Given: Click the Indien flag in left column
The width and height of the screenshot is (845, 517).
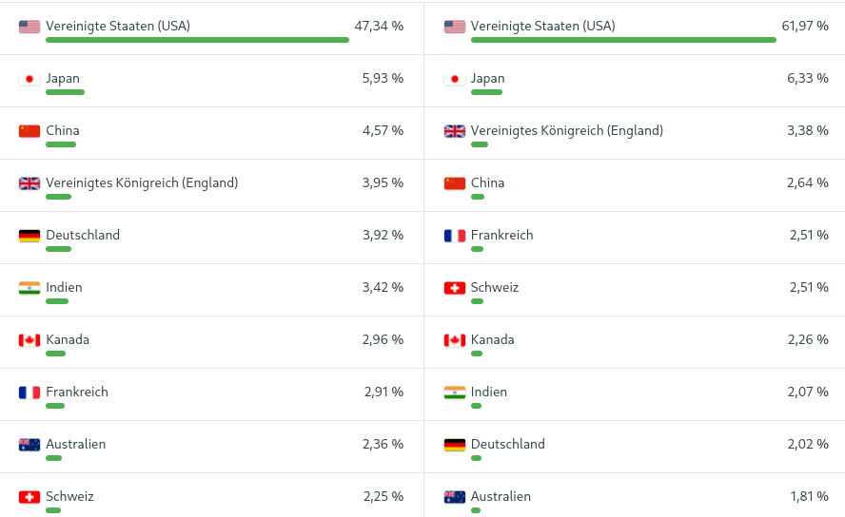Looking at the screenshot, I should click(29, 288).
